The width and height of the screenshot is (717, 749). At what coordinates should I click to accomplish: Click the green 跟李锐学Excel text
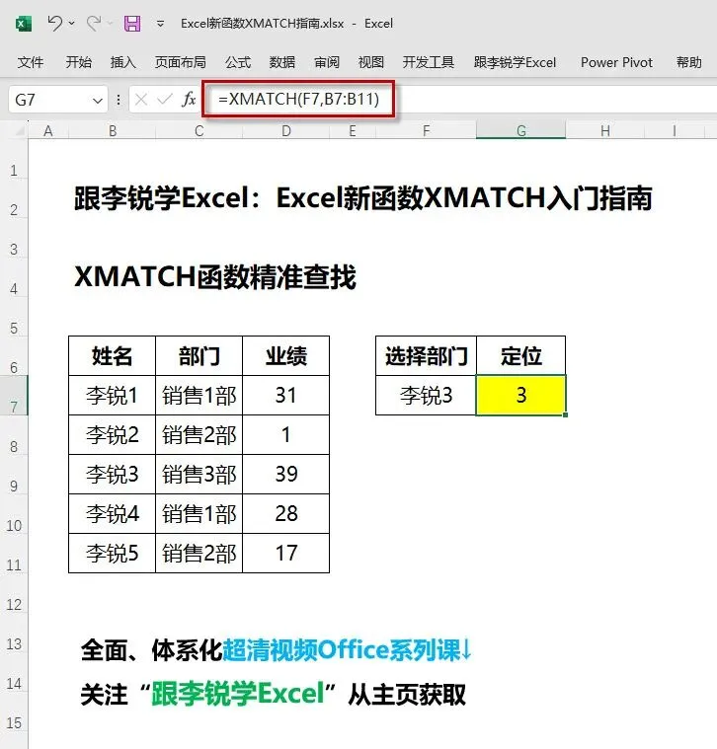(x=238, y=694)
